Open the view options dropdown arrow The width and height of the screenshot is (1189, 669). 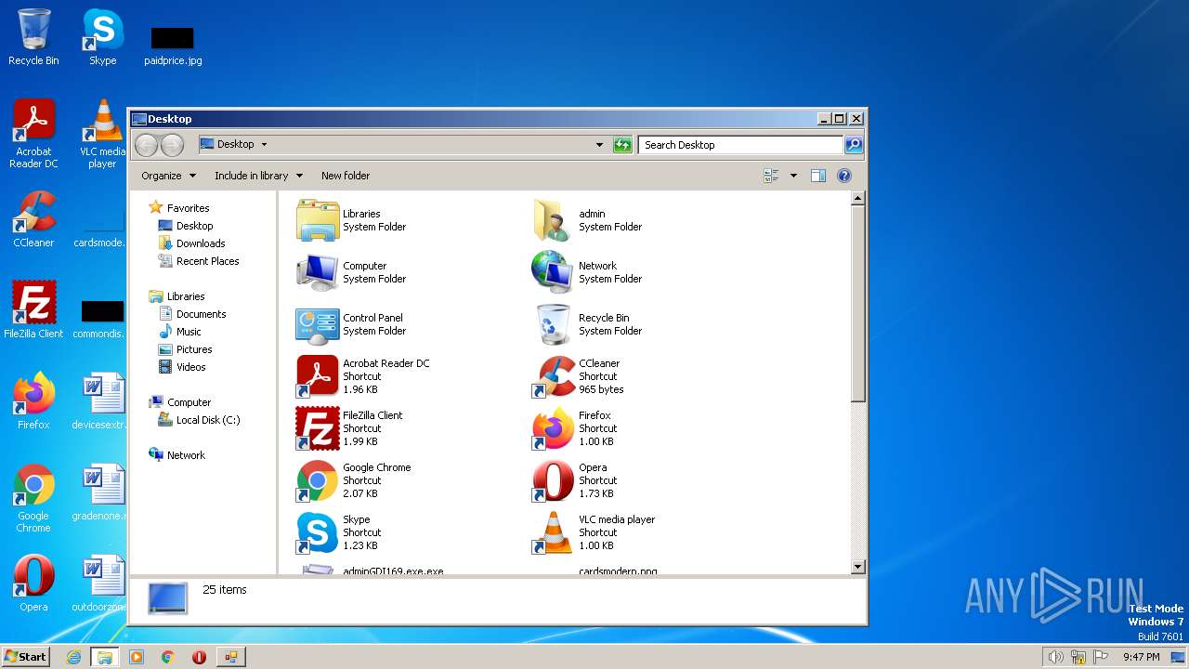pos(793,176)
